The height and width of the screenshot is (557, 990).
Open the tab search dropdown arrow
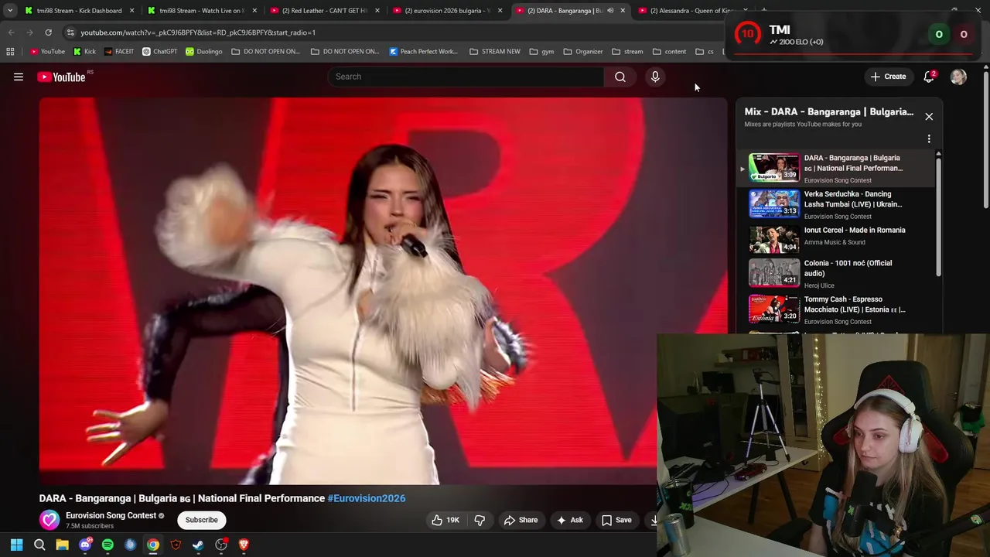click(10, 11)
